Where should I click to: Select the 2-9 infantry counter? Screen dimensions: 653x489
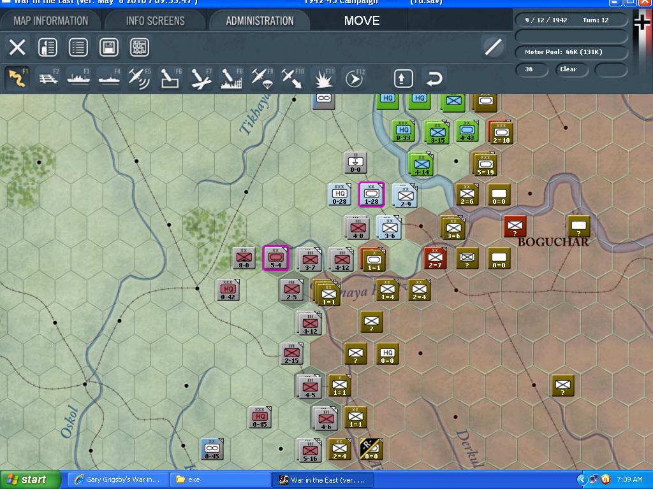(405, 195)
